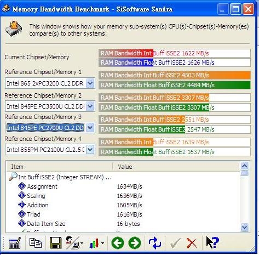Activate the context help cursor icon

coord(212,242)
